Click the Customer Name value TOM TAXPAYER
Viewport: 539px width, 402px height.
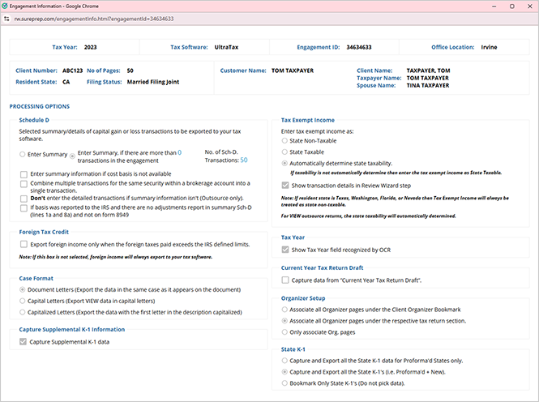tap(293, 71)
